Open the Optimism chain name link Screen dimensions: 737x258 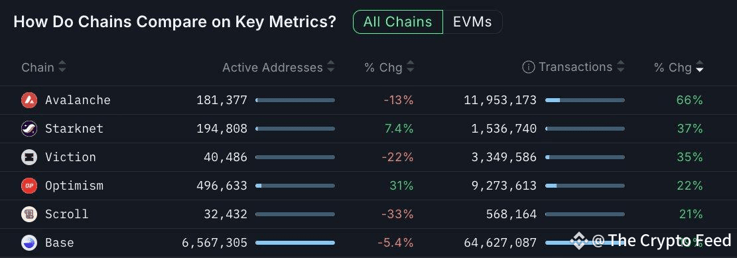(74, 186)
